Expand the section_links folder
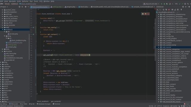The width and height of the screenshot is (191, 107). 3,10
